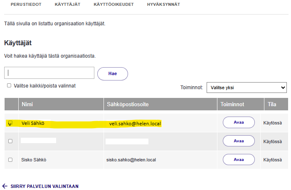Click the Sähköpostiosoite column header
Image resolution: width=291 pixels, height=190 pixels.
click(x=128, y=105)
